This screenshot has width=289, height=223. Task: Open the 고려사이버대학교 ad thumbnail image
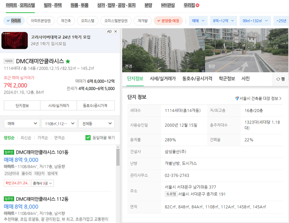click(14, 40)
